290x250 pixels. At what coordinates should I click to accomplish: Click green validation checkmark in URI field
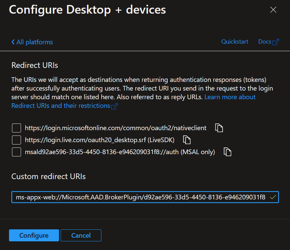click(x=273, y=197)
